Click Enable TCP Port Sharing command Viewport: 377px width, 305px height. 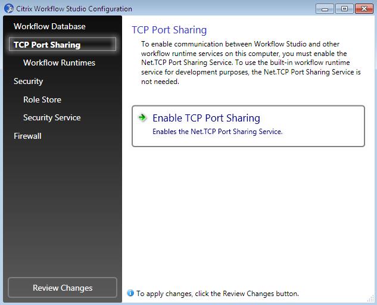click(x=248, y=126)
